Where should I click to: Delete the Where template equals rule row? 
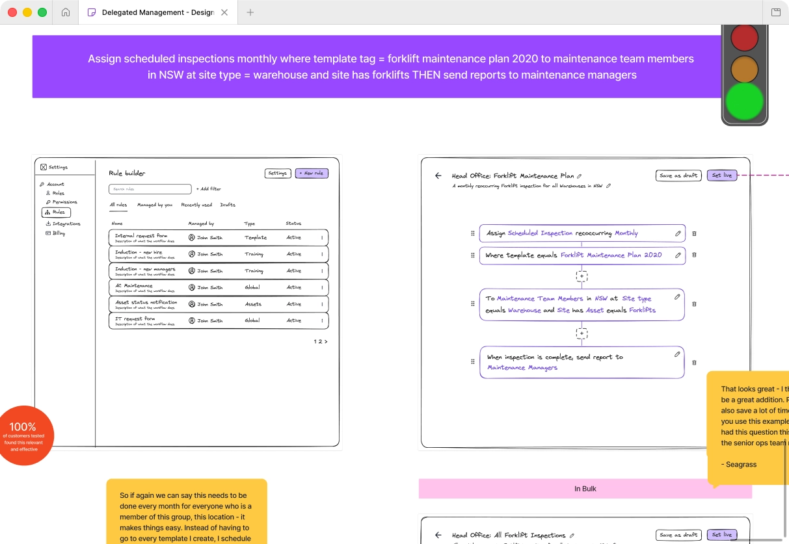click(694, 255)
